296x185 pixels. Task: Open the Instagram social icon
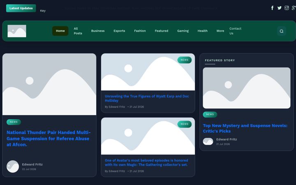[x=287, y=8]
